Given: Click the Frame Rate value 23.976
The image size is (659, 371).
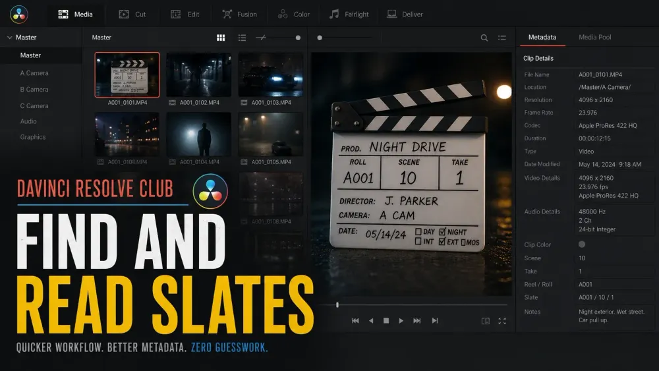Looking at the screenshot, I should [588, 112].
